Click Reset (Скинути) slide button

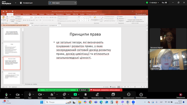pyautogui.click(x=19, y=19)
